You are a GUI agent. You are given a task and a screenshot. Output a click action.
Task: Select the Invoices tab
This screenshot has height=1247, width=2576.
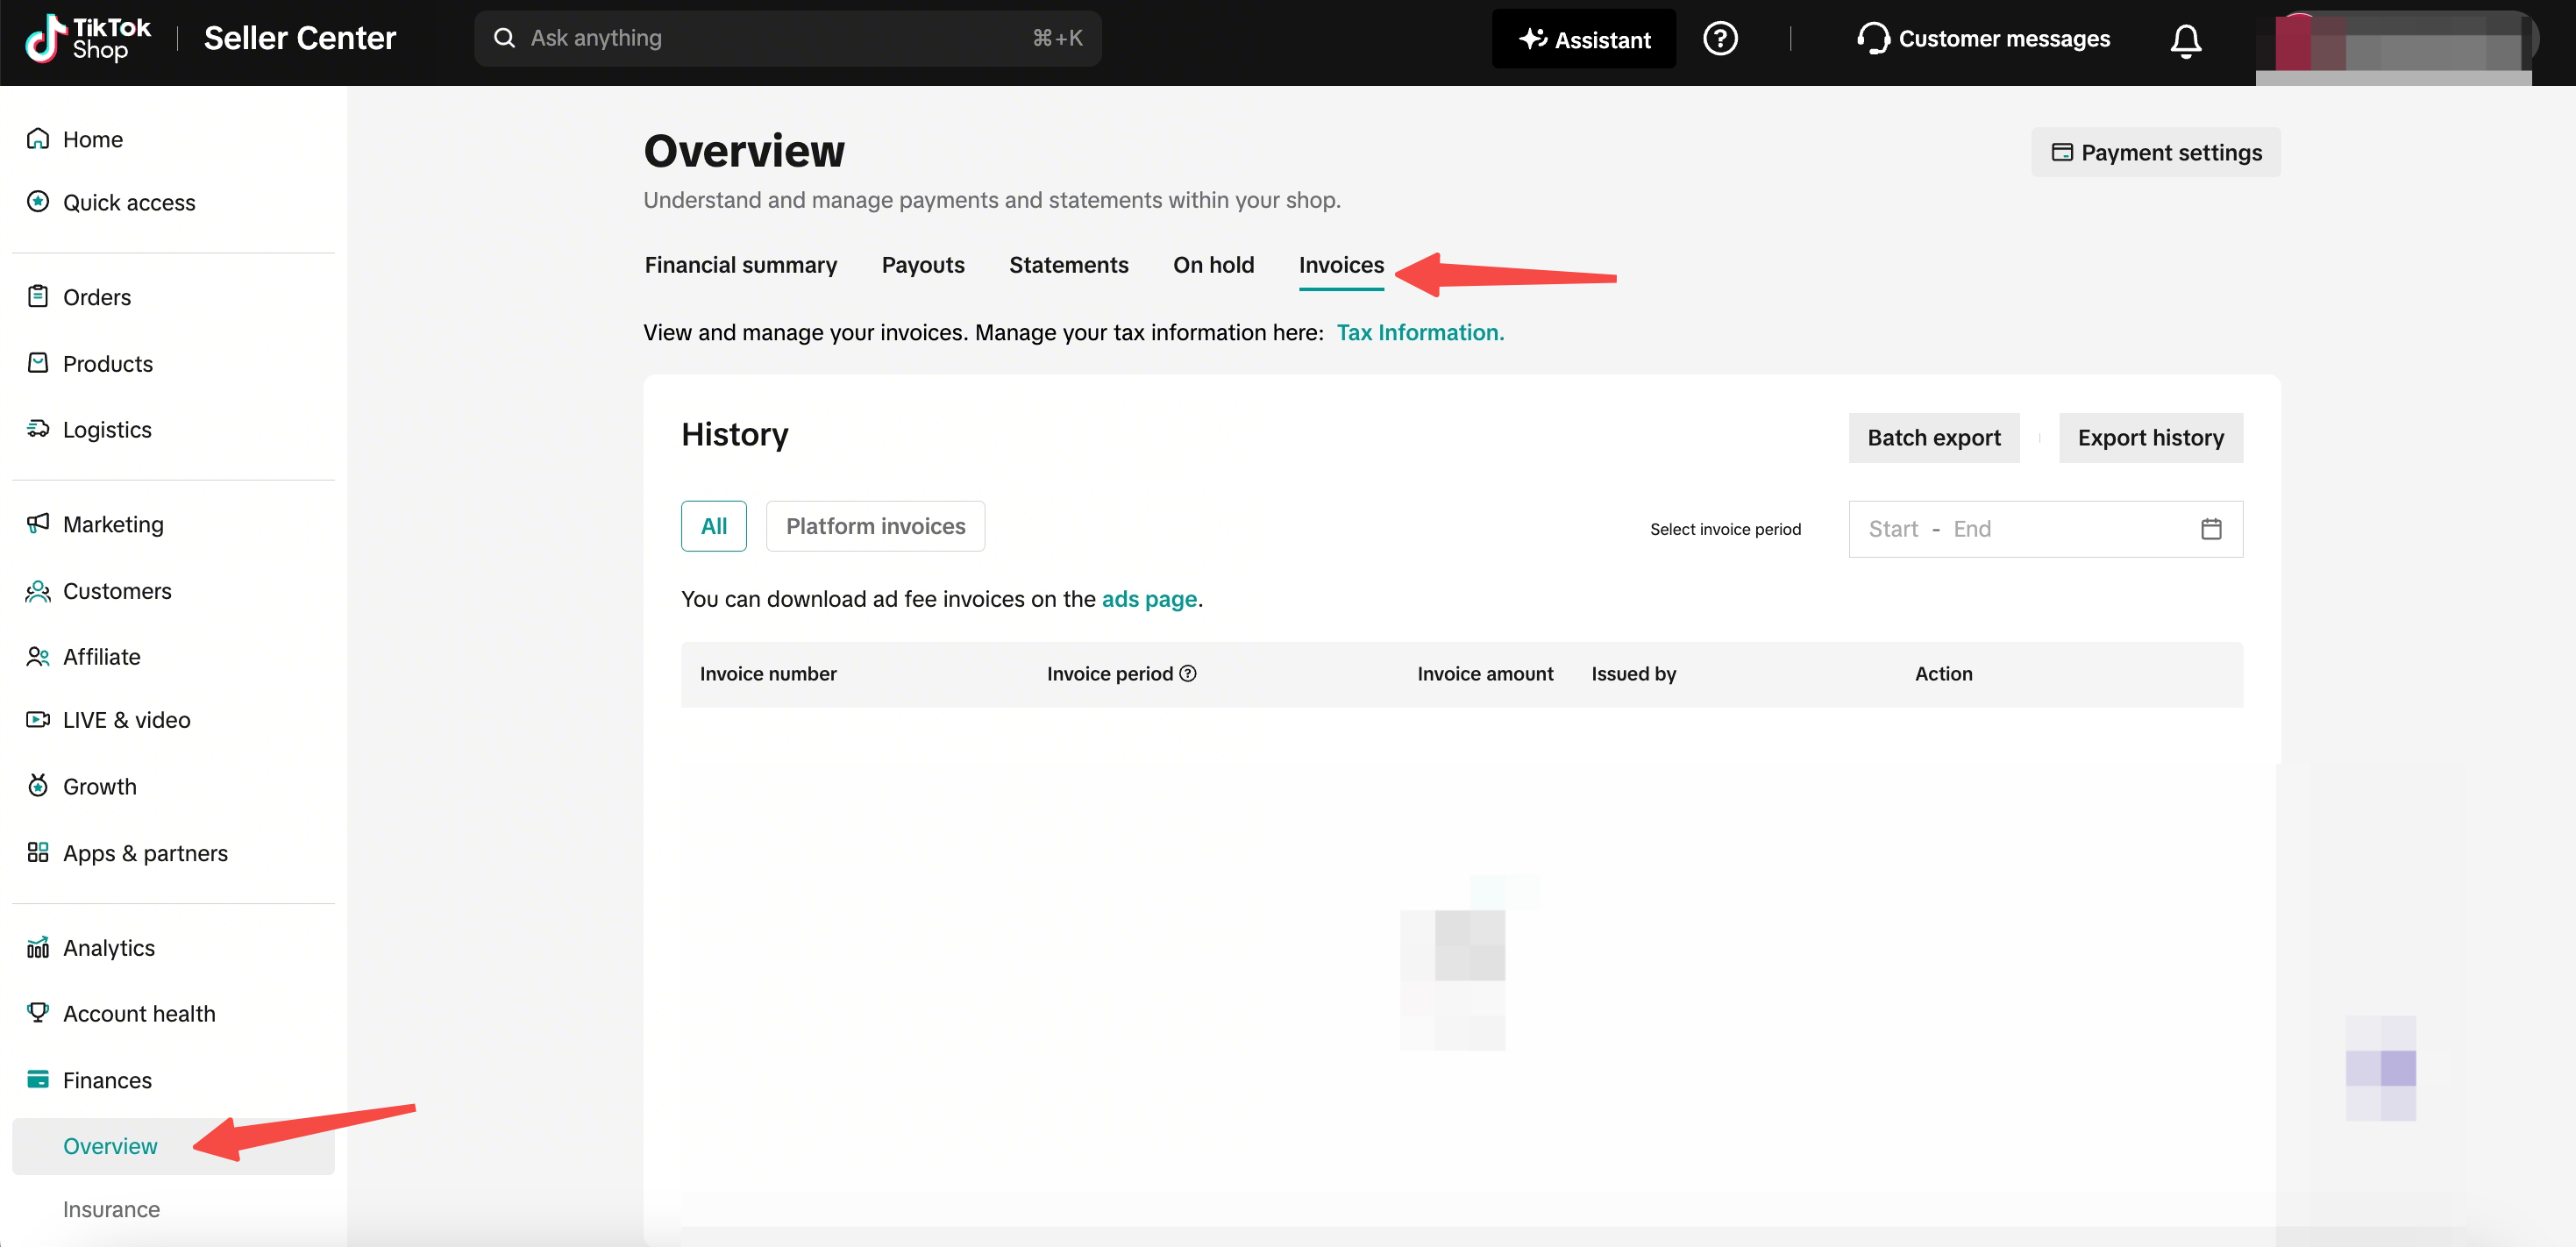click(1341, 265)
